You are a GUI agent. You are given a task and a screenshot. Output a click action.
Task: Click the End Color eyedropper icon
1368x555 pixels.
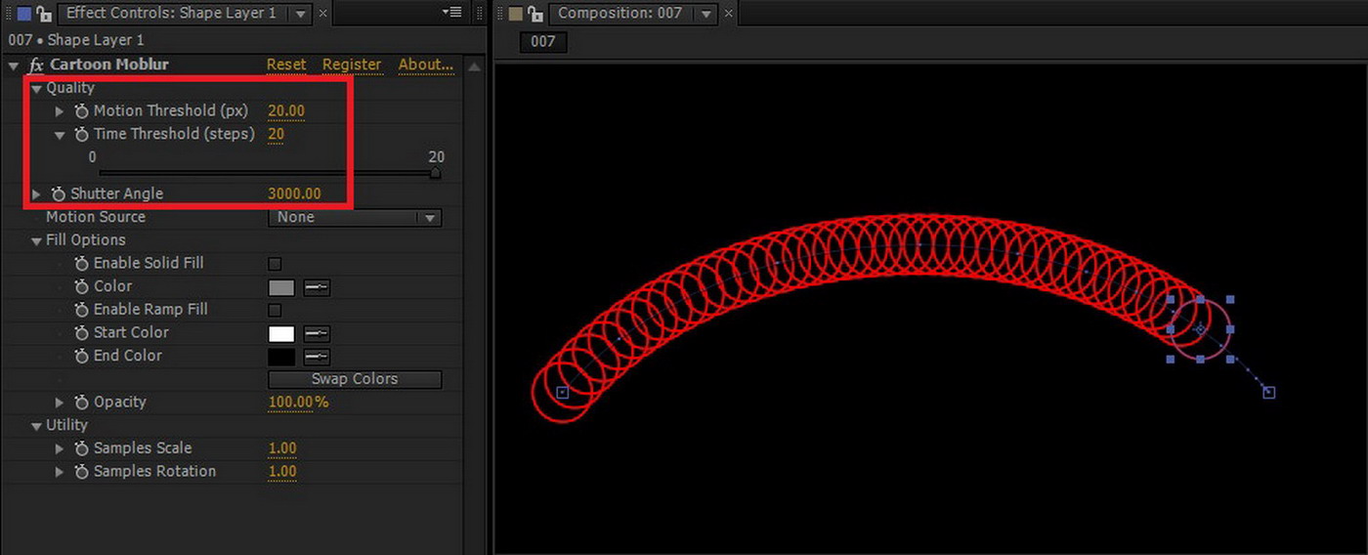[x=317, y=357]
